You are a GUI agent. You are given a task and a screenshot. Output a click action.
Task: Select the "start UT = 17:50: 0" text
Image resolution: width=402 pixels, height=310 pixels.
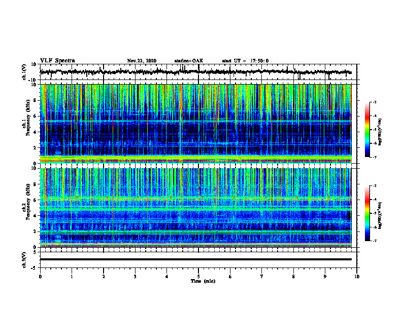[x=245, y=61]
